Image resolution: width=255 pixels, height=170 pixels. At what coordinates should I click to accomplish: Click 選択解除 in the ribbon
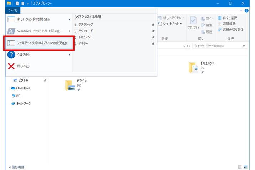tap(227, 24)
